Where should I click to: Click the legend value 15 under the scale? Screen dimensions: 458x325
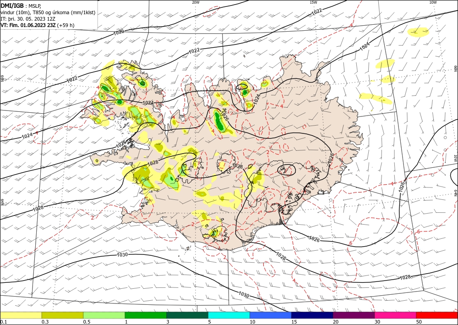(x=294, y=322)
